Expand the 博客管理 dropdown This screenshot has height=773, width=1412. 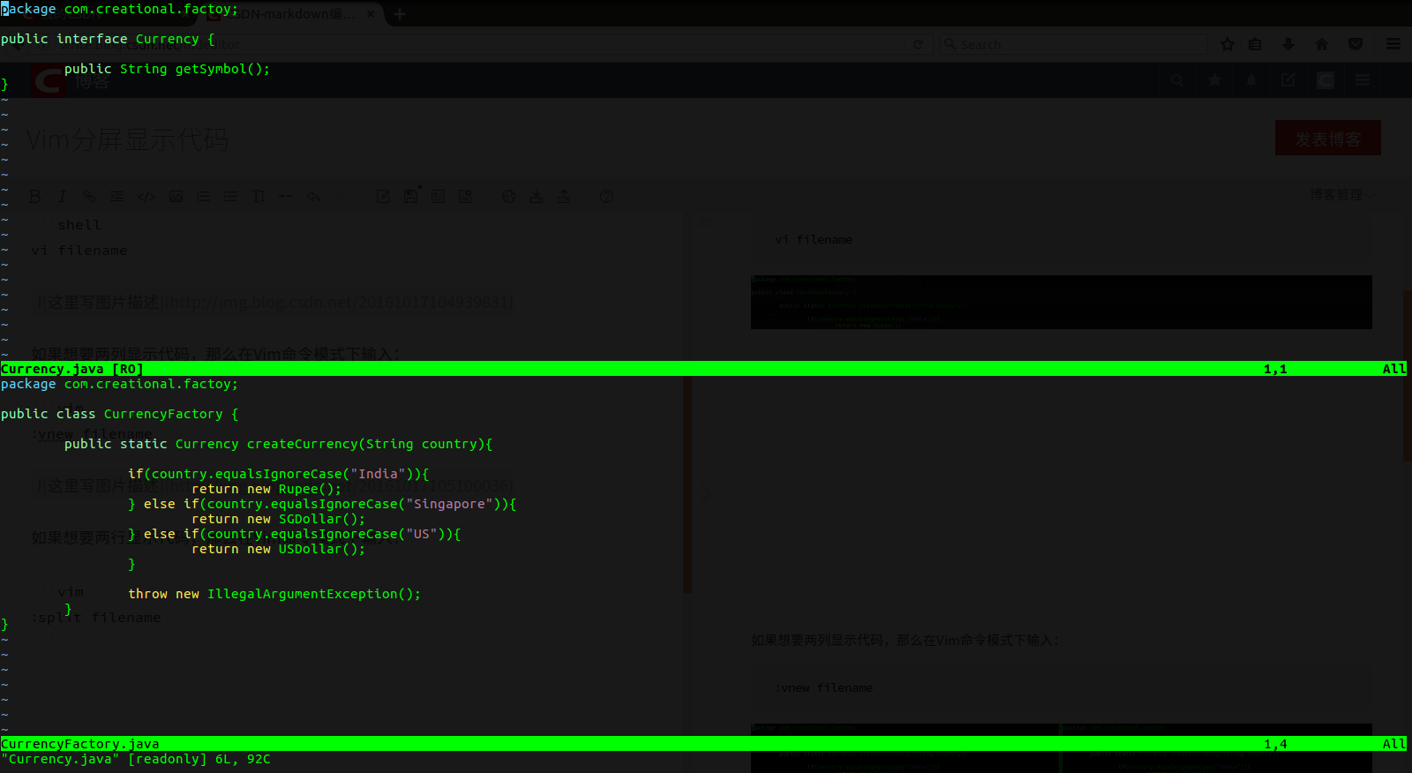coord(1342,195)
